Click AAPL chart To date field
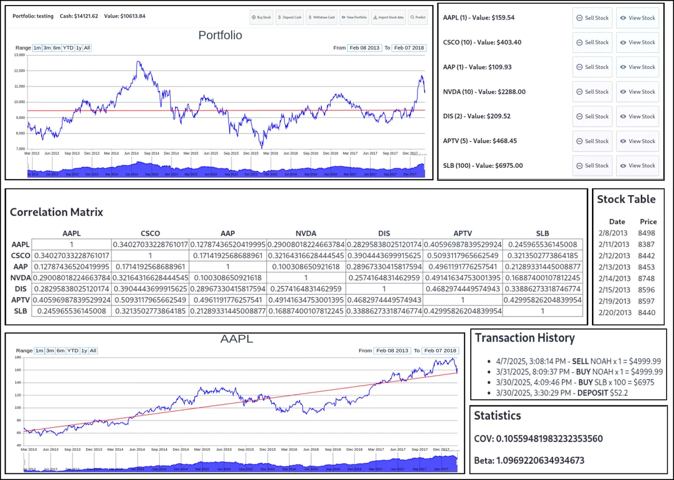The image size is (674, 480). (441, 350)
